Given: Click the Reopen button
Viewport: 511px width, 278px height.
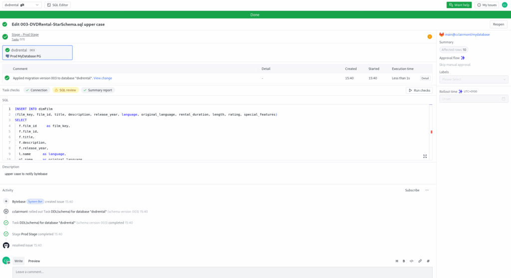Looking at the screenshot, I should (x=499, y=24).
